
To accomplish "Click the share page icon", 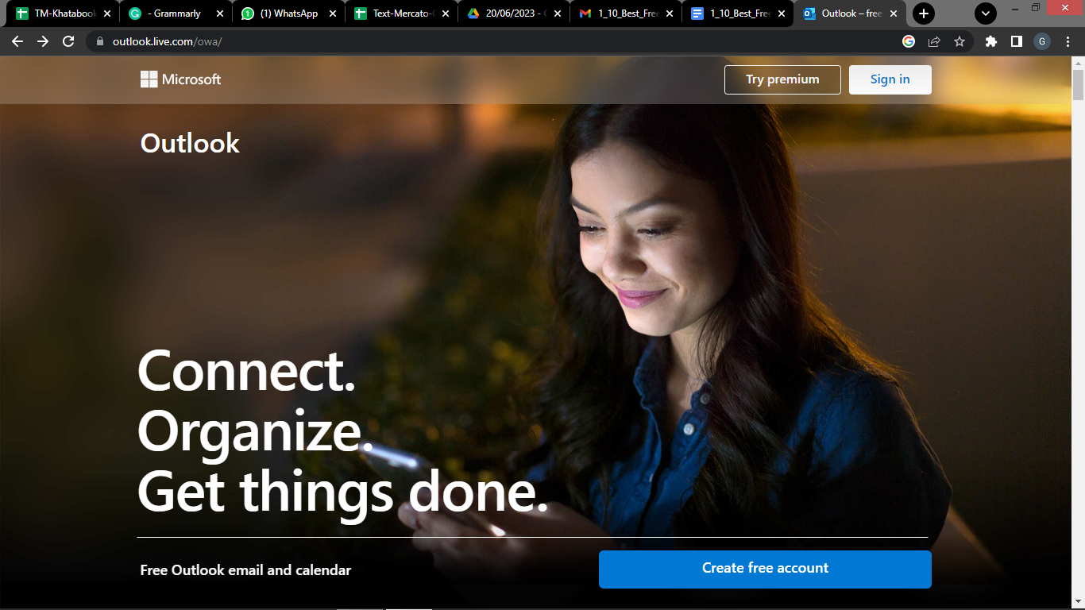I will pyautogui.click(x=934, y=41).
